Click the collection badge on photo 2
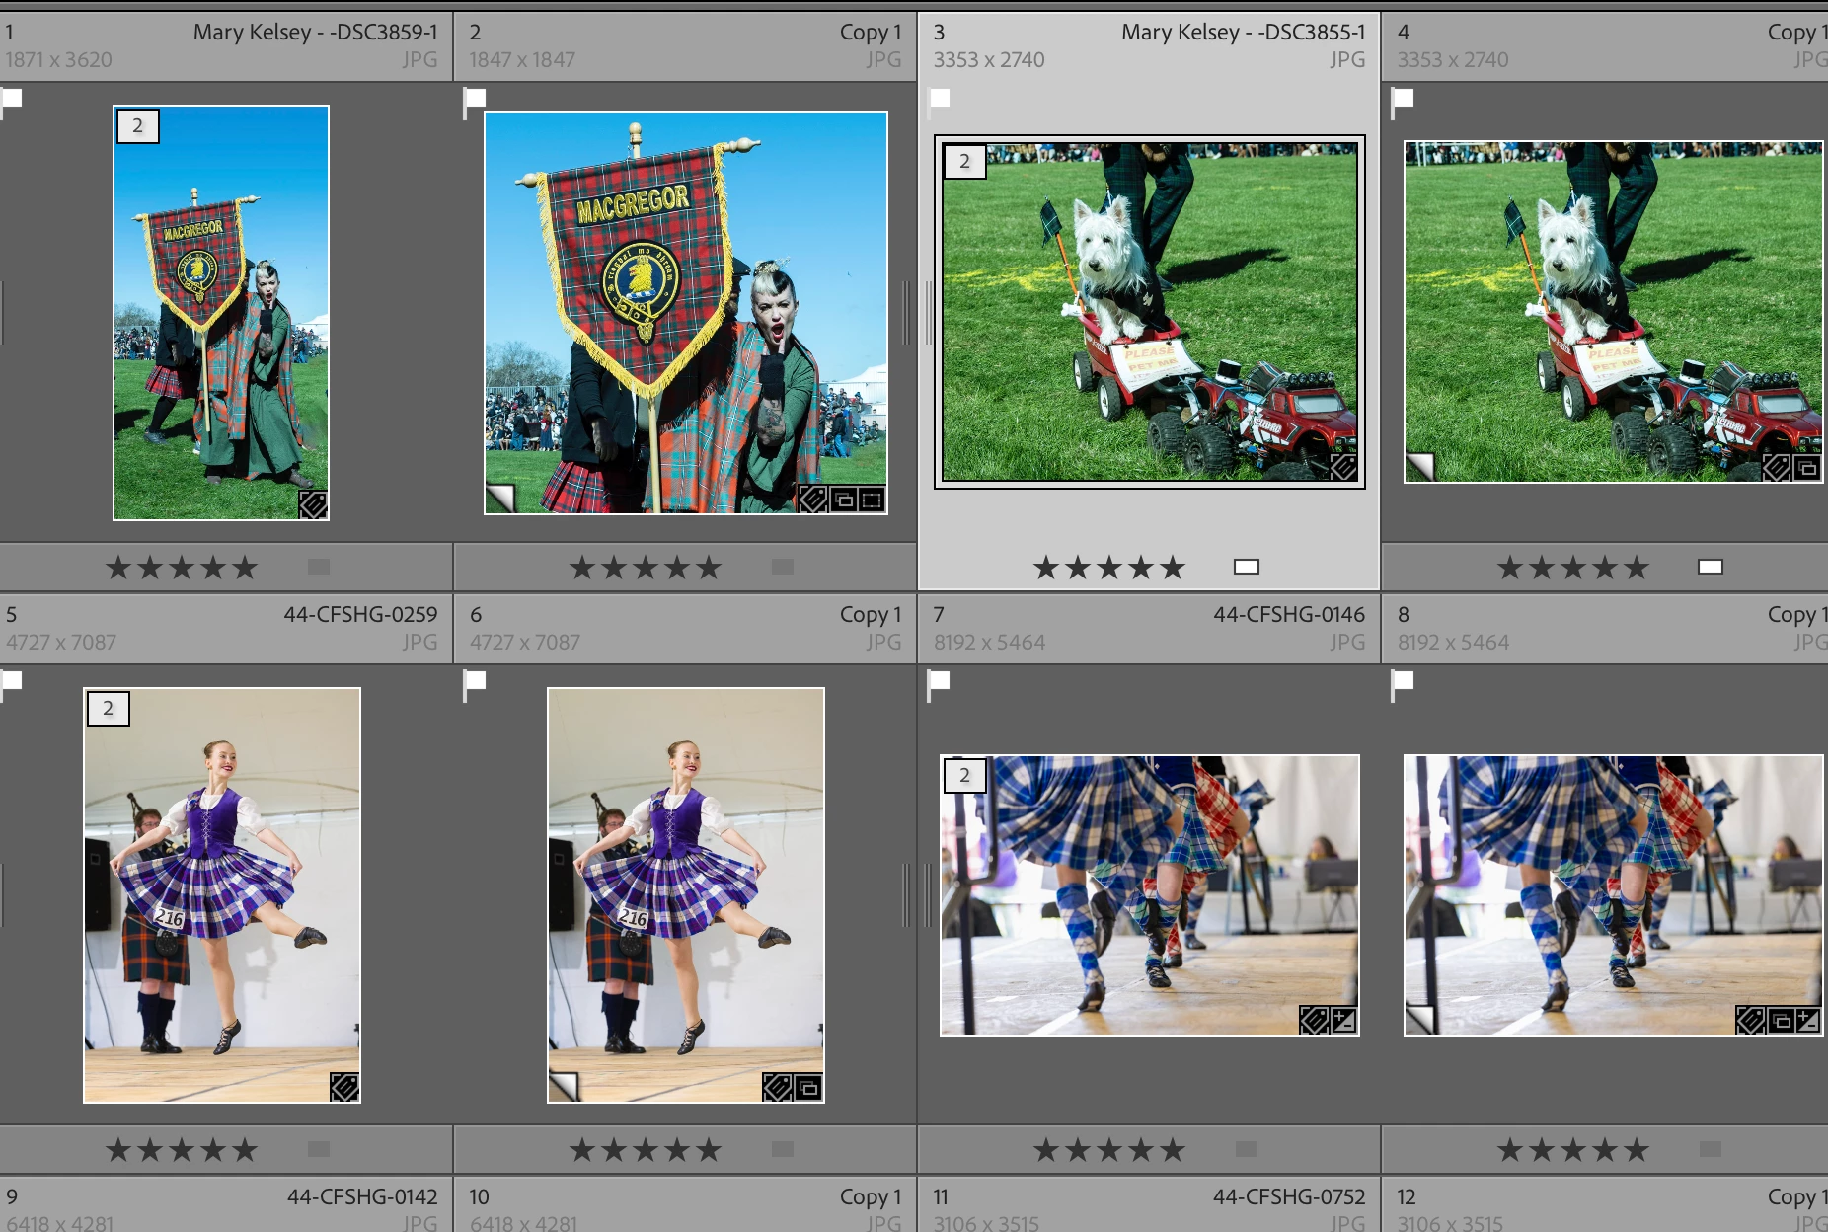The height and width of the screenshot is (1232, 1828). [x=843, y=500]
